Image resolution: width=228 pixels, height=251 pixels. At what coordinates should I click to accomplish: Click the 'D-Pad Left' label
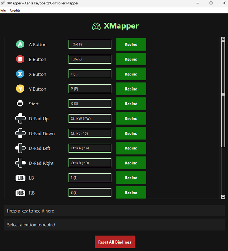(x=40, y=148)
